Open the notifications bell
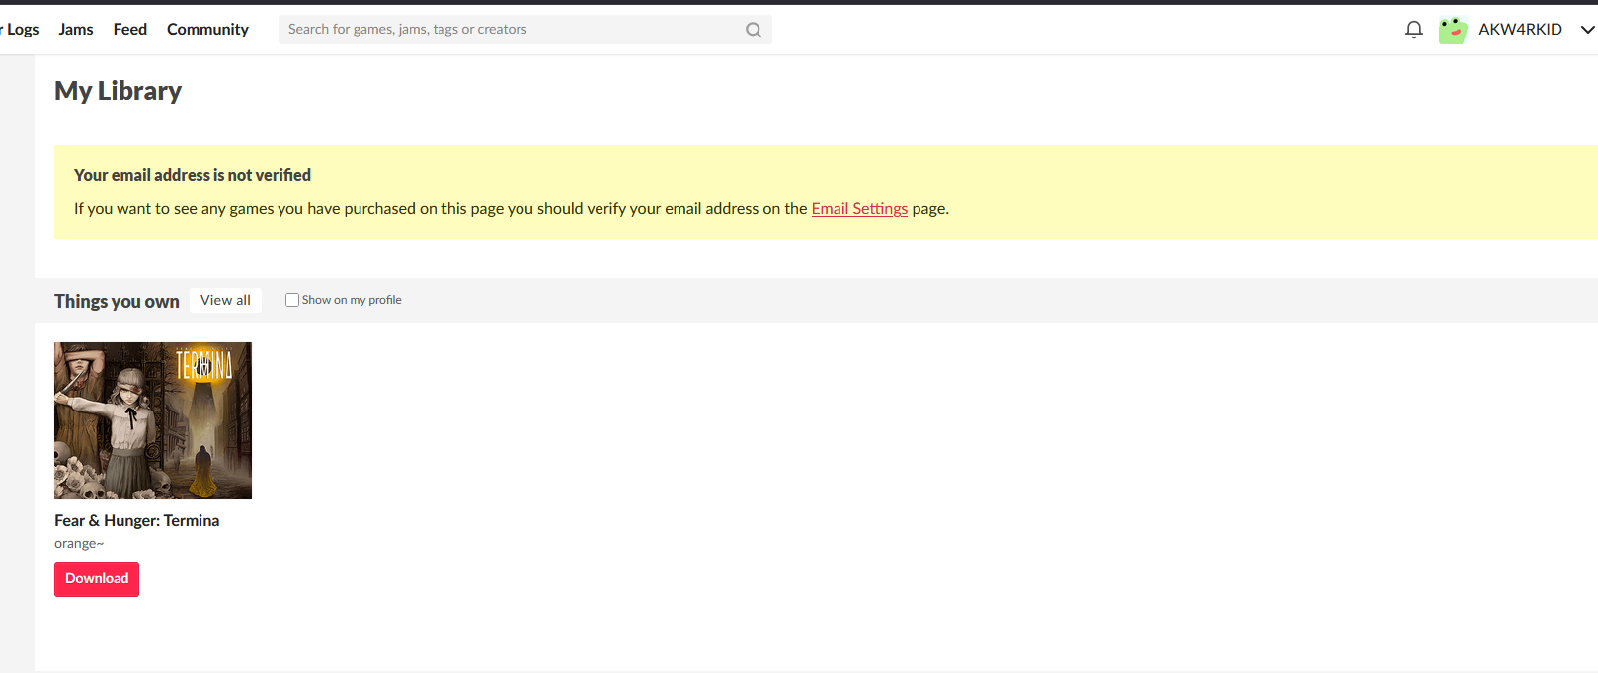 pos(1414,30)
